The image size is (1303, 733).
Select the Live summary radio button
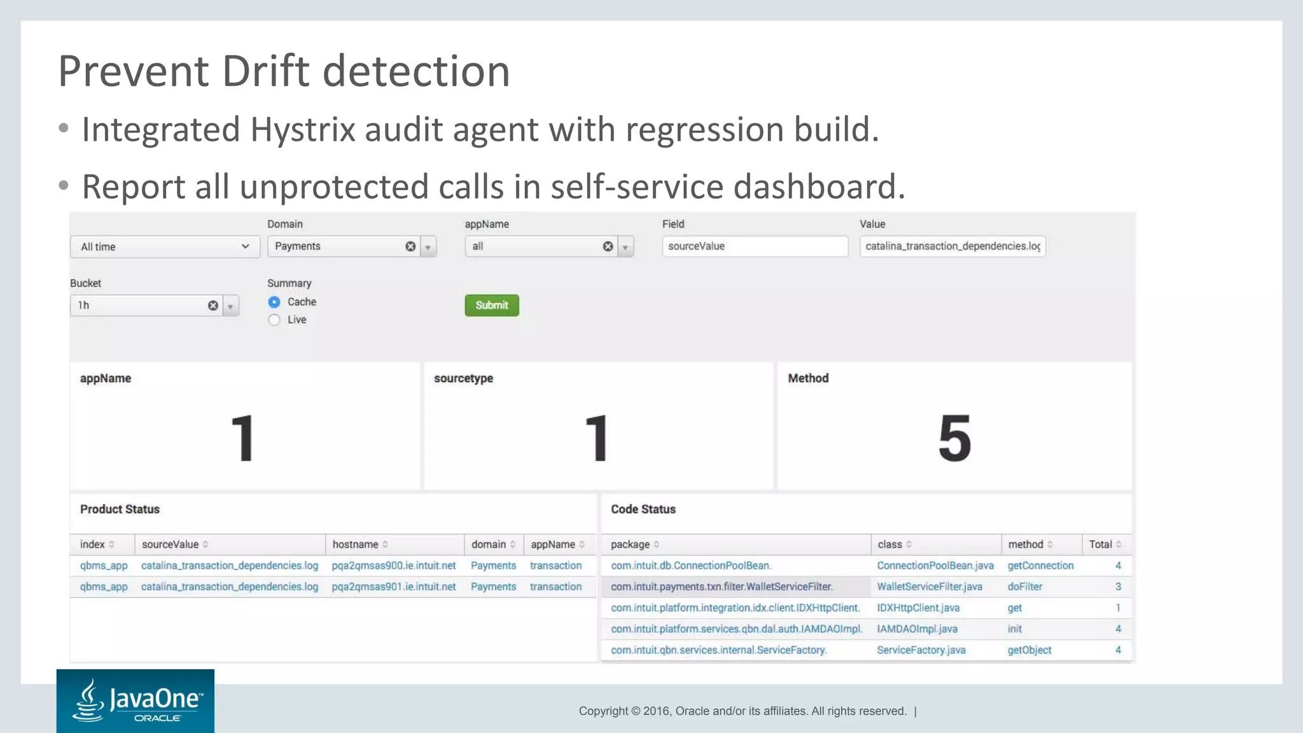pos(274,319)
